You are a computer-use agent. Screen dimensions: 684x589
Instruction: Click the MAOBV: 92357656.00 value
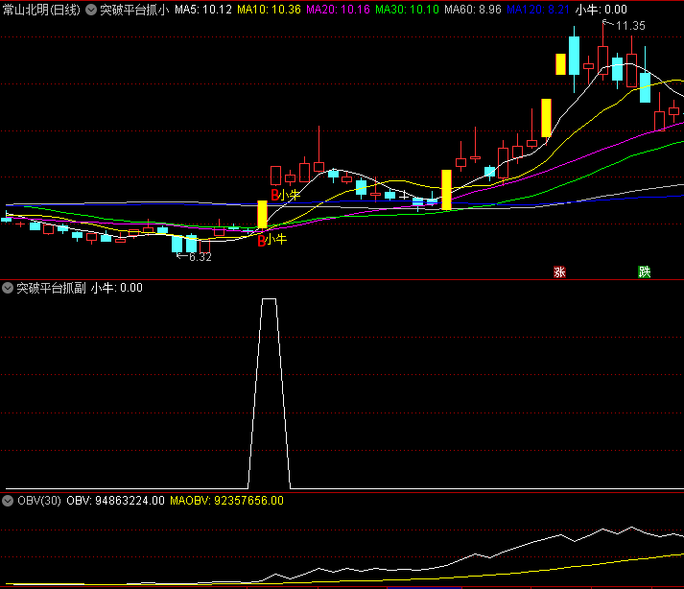[x=226, y=501]
